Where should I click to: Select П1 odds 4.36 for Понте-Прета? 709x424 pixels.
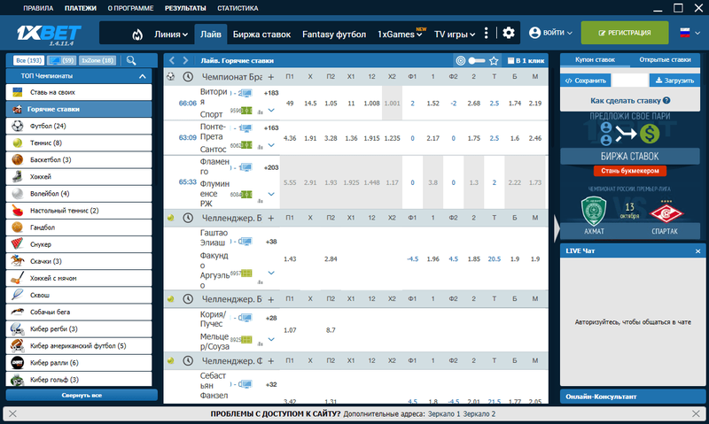290,138
